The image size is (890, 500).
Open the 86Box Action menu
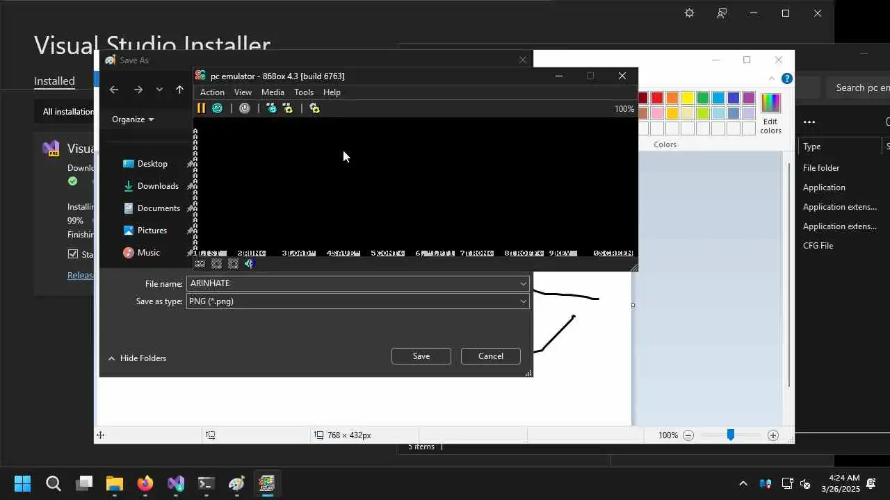[x=212, y=92]
